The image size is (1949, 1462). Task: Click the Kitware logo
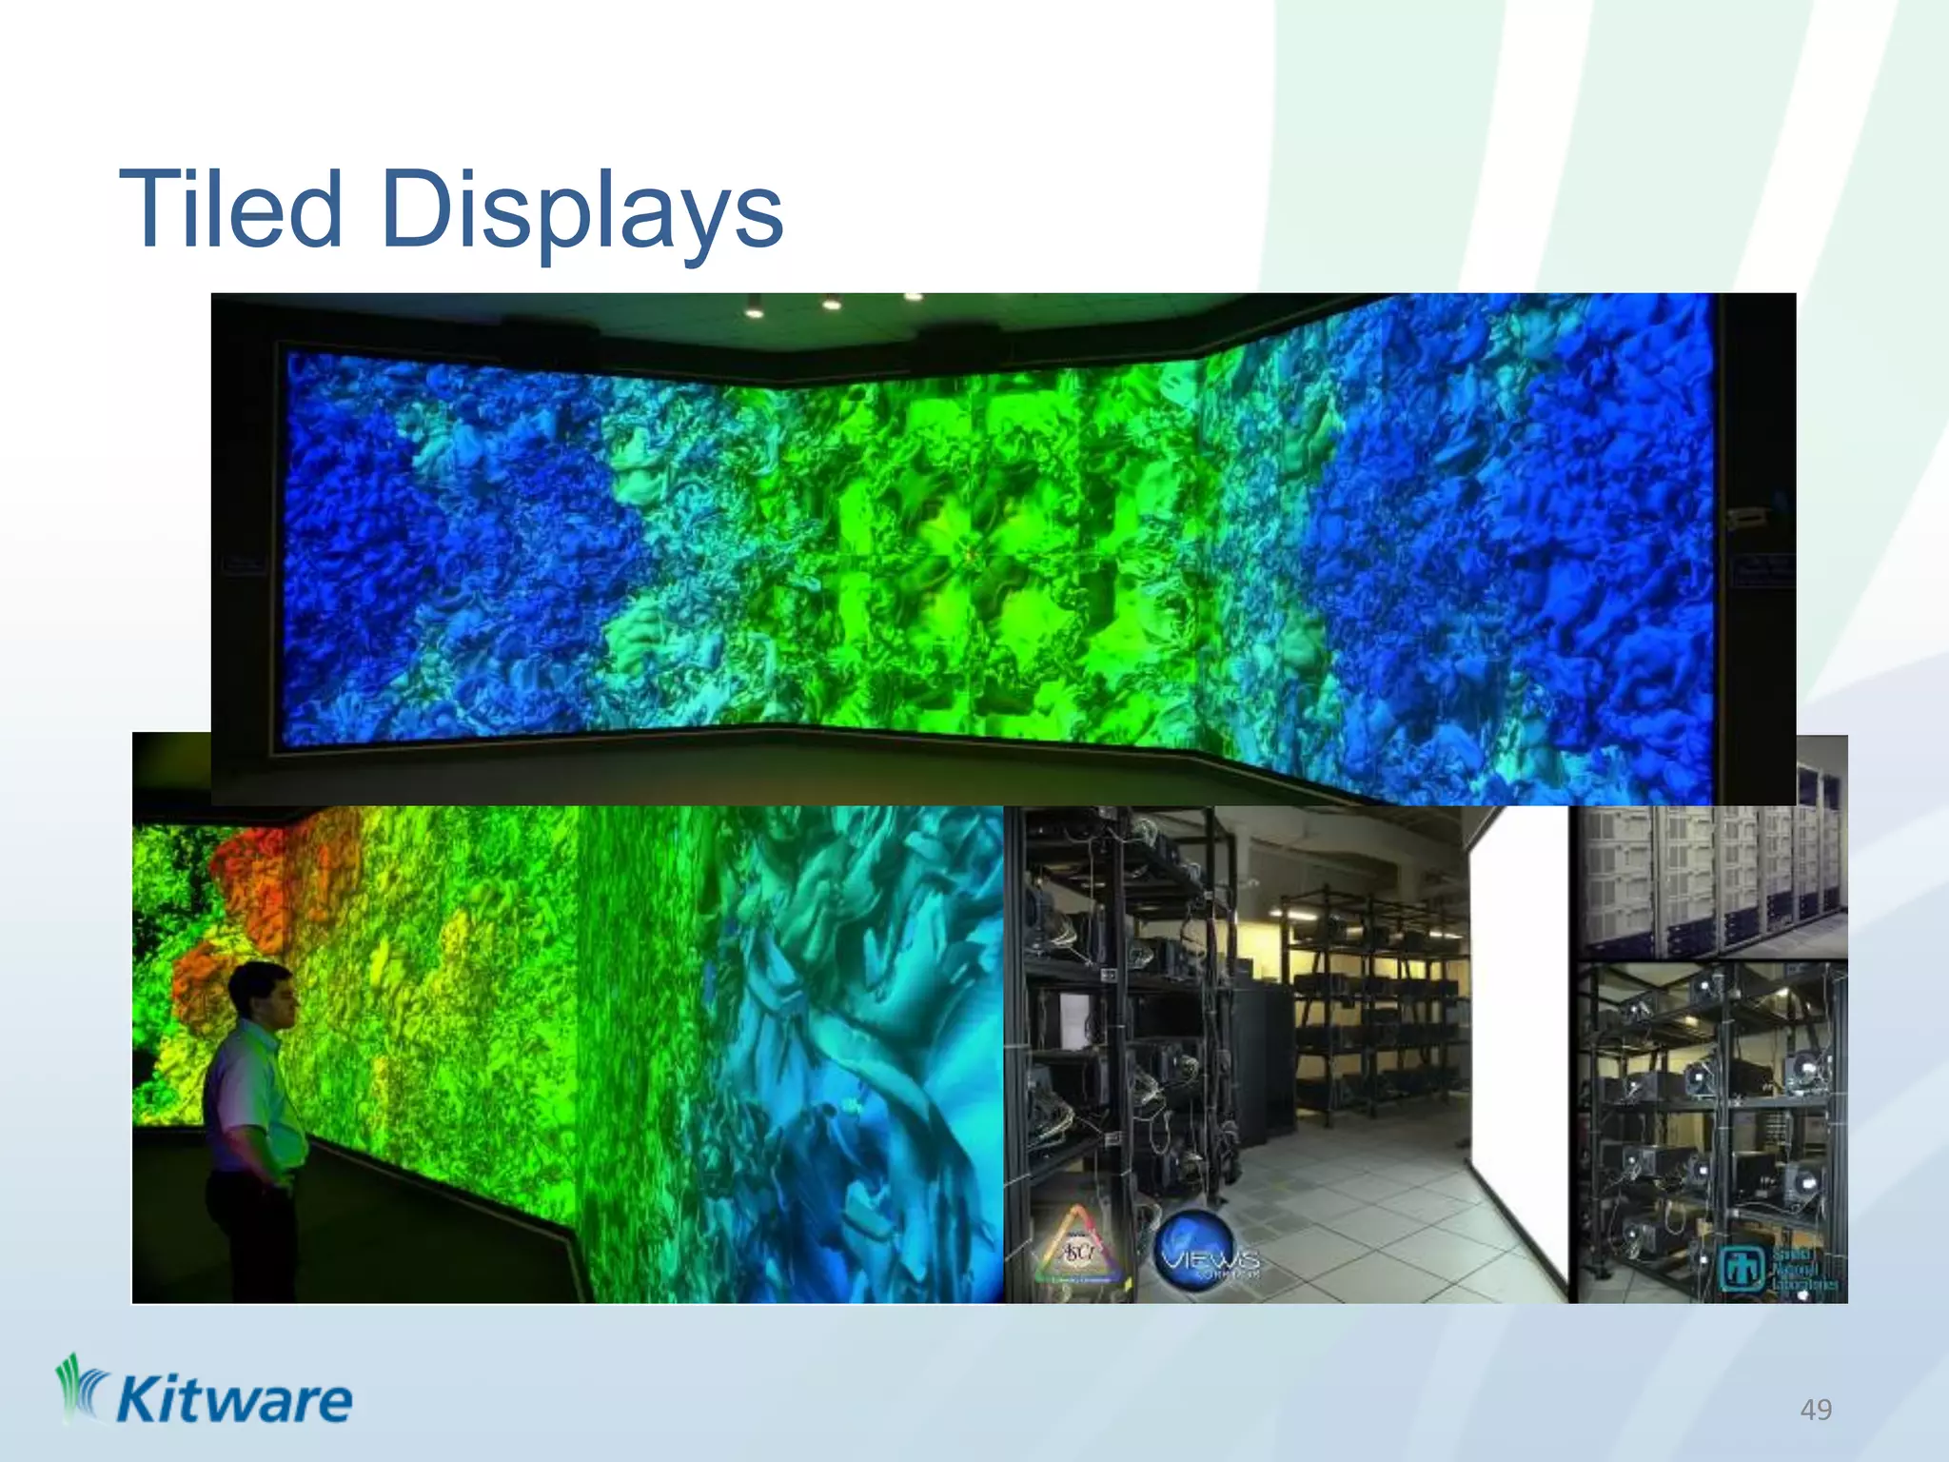click(204, 1391)
